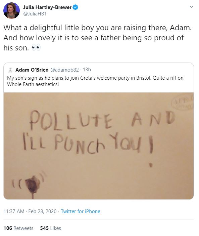Click the Julia Hartley-Brewer display name
Image resolution: width=199 pixels, height=236 pixels.
tap(47, 7)
